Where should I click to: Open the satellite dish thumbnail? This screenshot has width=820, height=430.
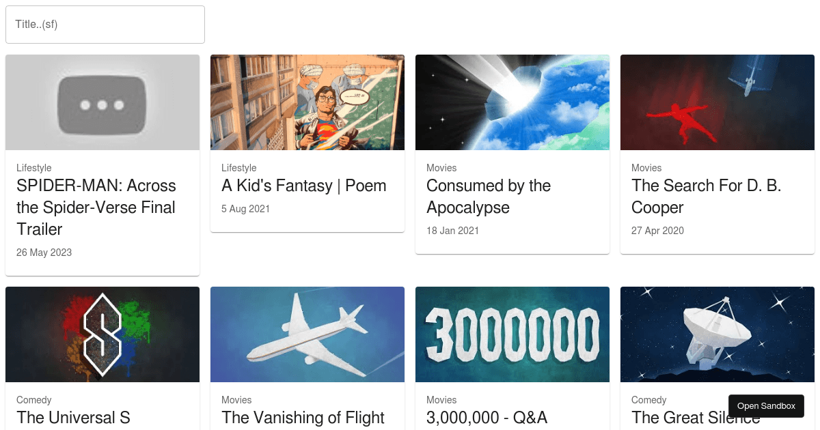[717, 334]
